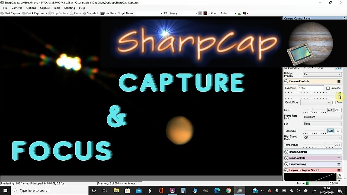Enable the LX Mode checkbox
The height and width of the screenshot is (195, 347).
(x=328, y=88)
